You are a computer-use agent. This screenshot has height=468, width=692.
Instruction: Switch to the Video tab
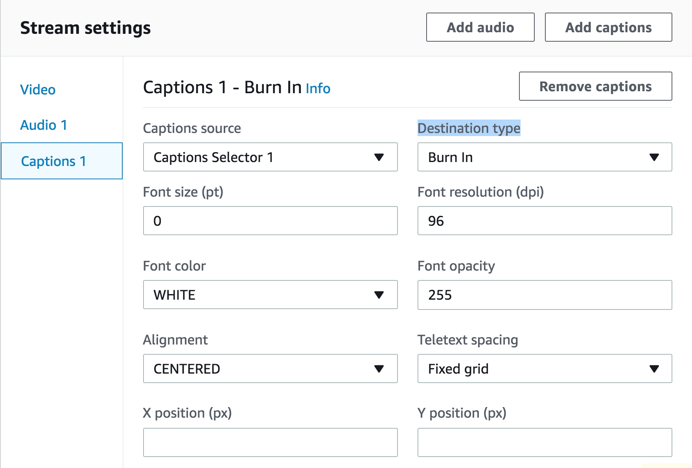point(38,90)
